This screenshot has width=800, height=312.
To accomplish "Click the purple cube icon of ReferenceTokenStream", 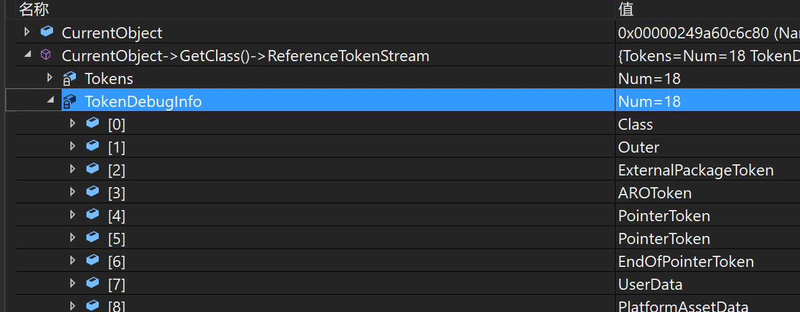I will click(46, 55).
